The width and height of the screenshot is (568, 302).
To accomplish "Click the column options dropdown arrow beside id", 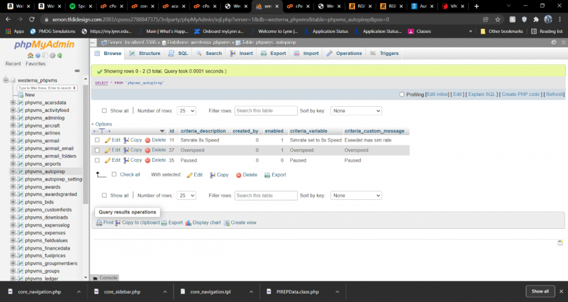I will [162, 131].
